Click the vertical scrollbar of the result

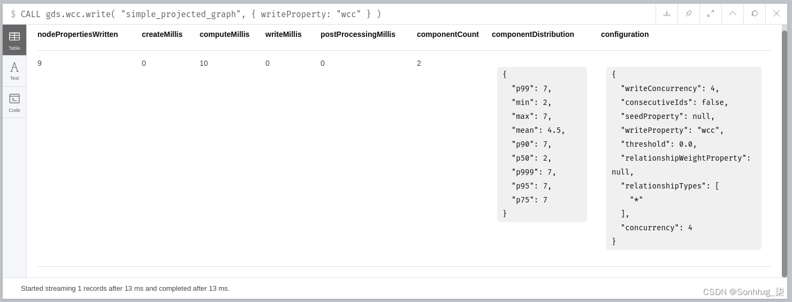coord(785,153)
